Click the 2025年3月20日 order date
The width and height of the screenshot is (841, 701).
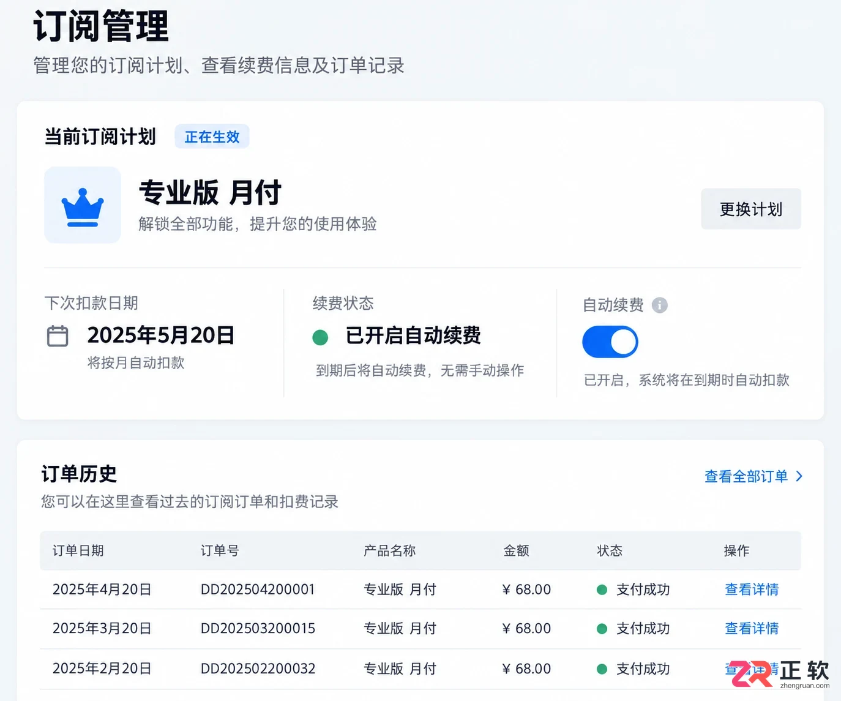coord(102,629)
